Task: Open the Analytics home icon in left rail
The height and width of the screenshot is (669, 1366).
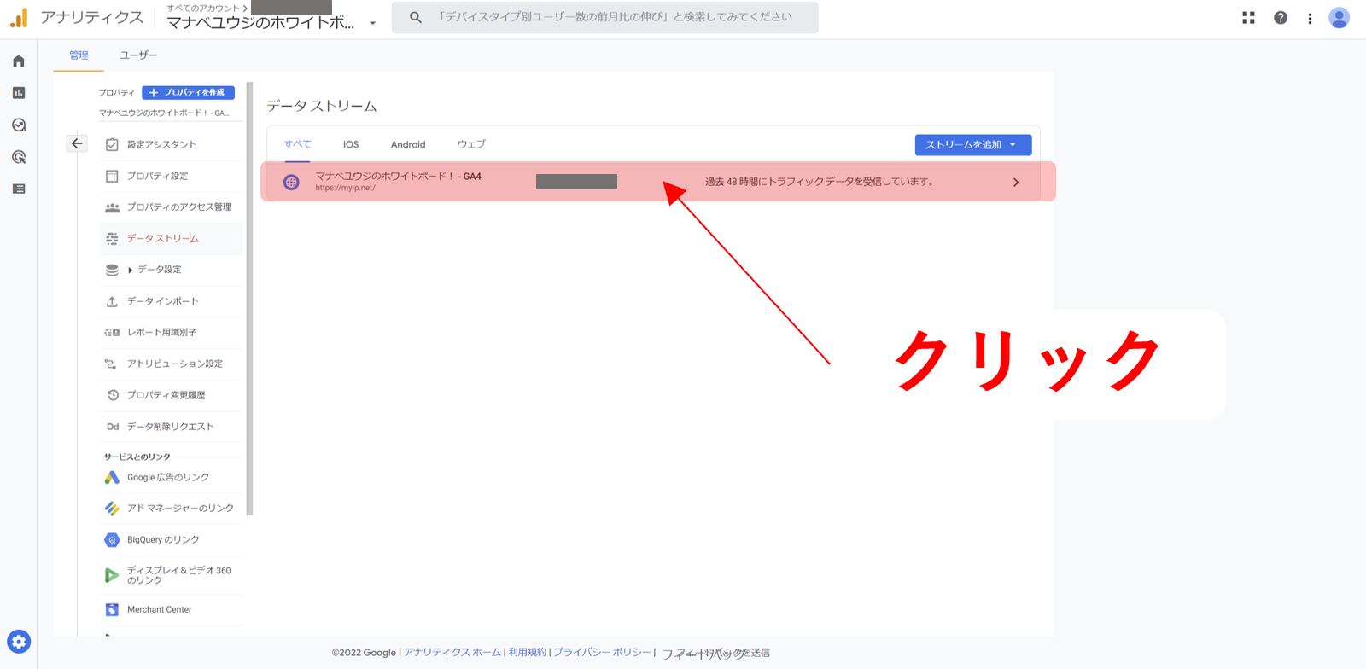Action: point(19,61)
